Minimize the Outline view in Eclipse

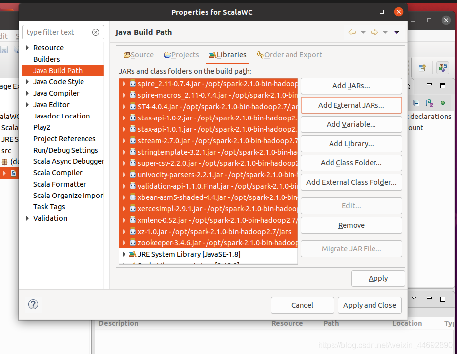pyautogui.click(x=429, y=85)
